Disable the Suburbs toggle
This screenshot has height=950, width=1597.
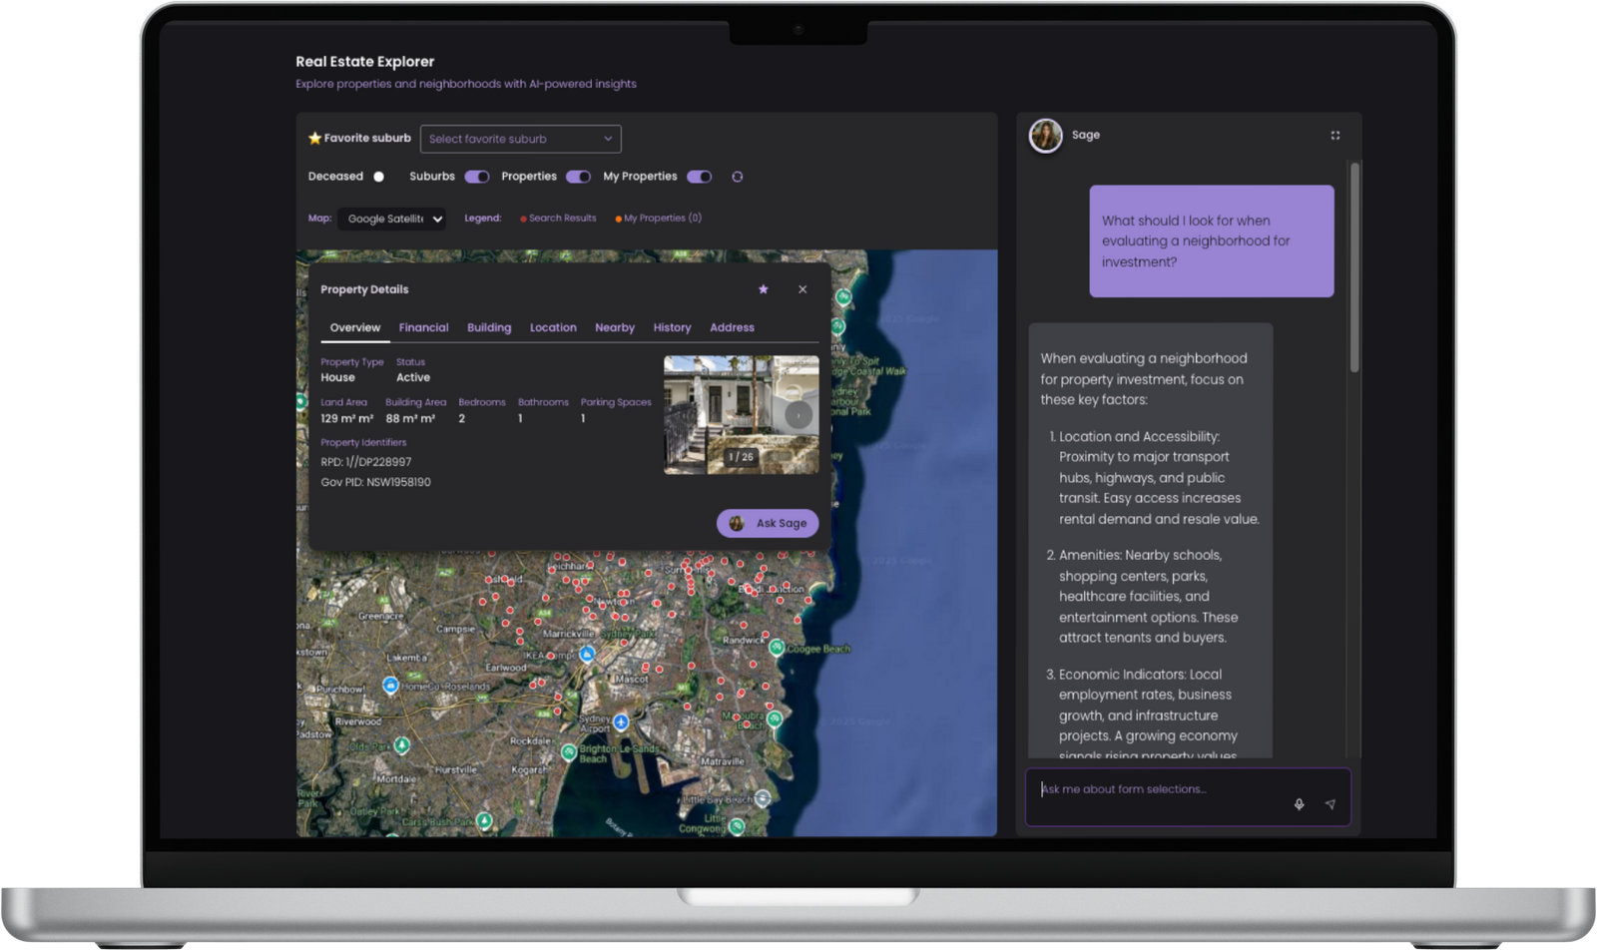point(477,177)
